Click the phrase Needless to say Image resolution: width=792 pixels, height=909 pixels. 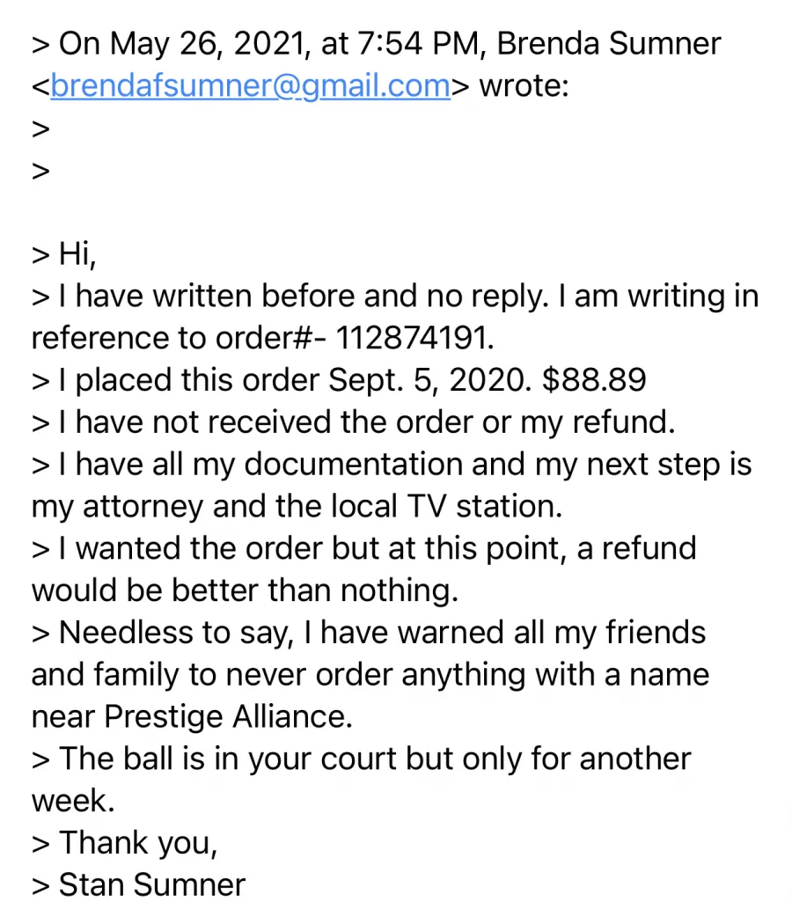(x=176, y=633)
